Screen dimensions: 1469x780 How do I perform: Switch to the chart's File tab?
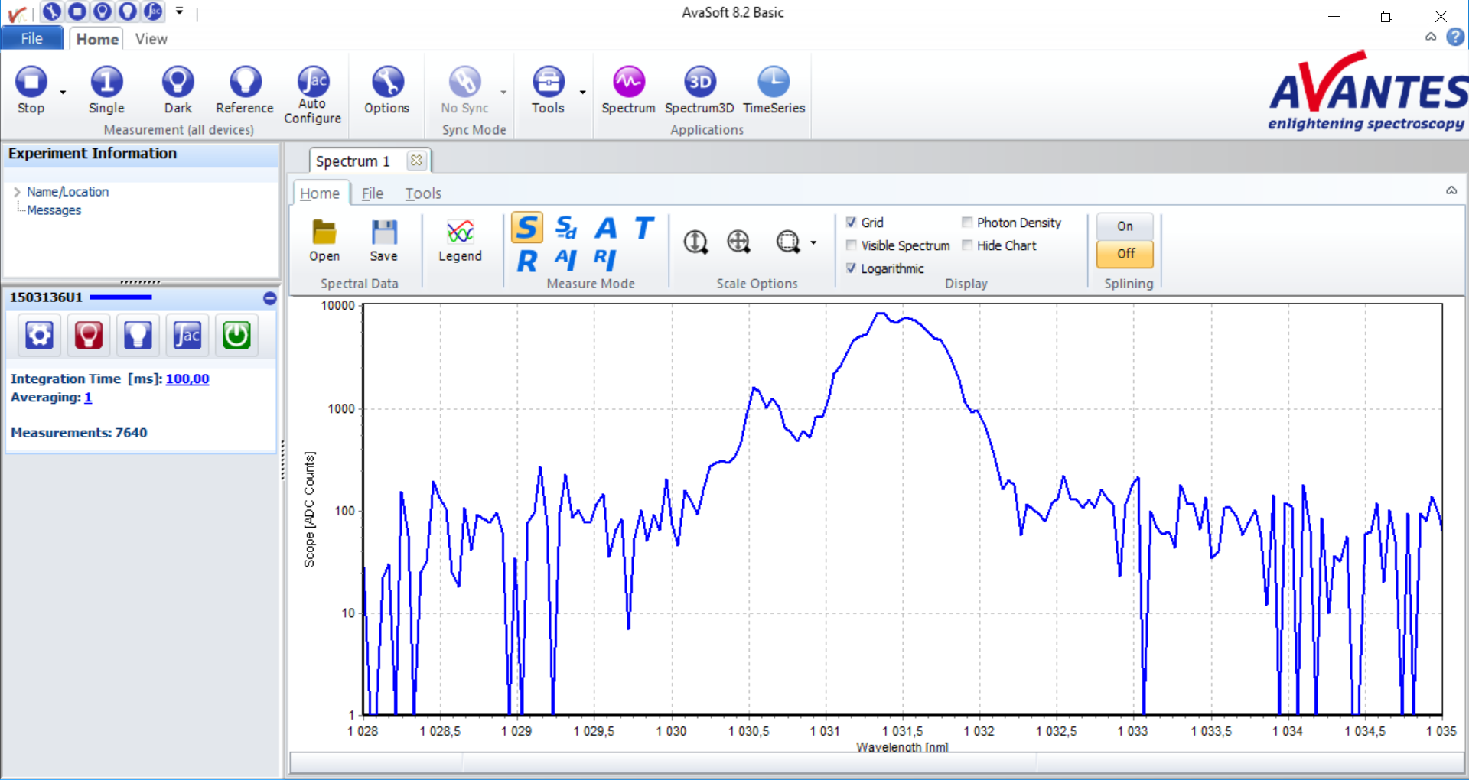[372, 193]
